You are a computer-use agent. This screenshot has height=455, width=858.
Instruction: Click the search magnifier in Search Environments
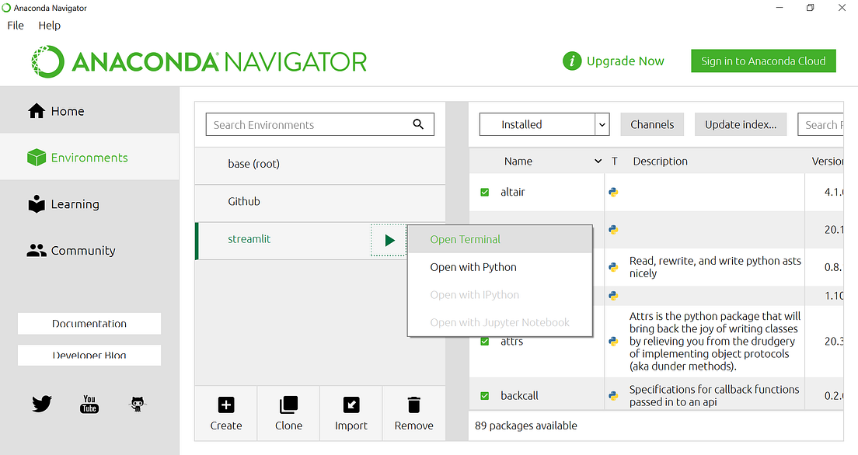[x=418, y=124]
